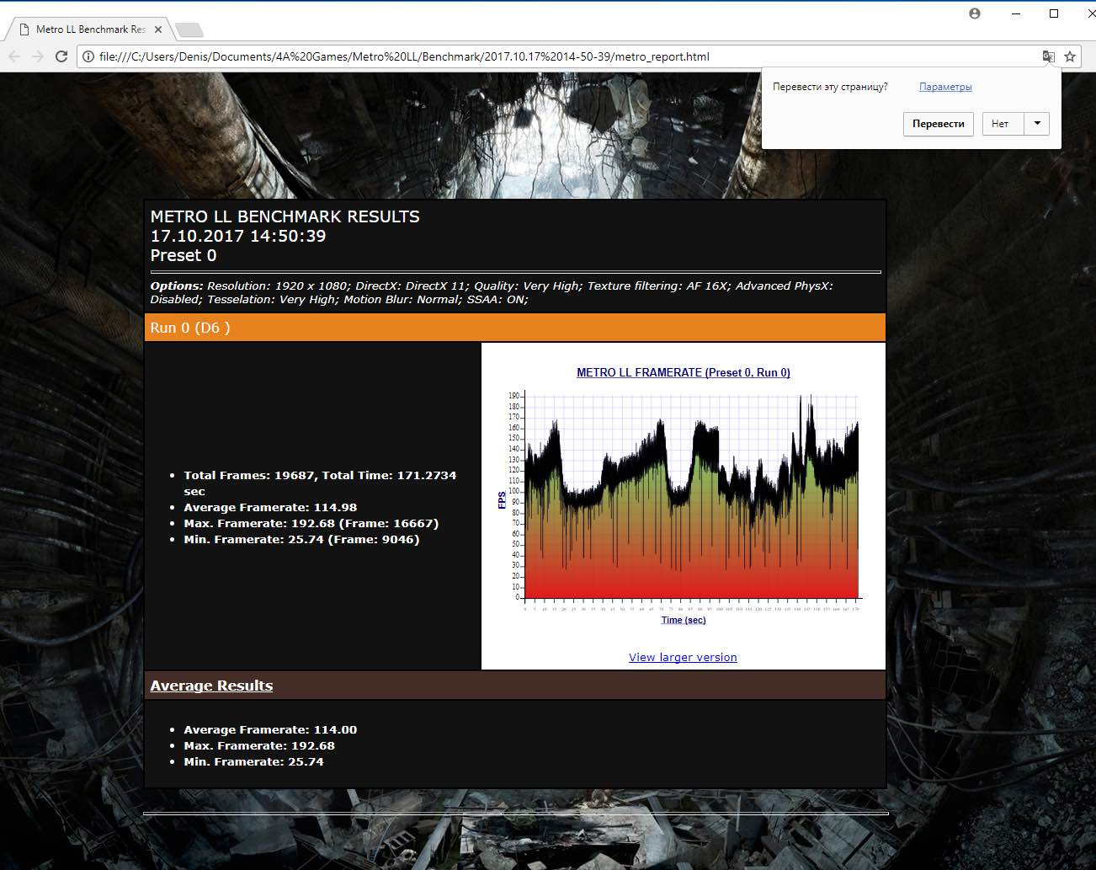The width and height of the screenshot is (1096, 870).
Task: Click the Time (sec) axis label
Action: coord(684,620)
